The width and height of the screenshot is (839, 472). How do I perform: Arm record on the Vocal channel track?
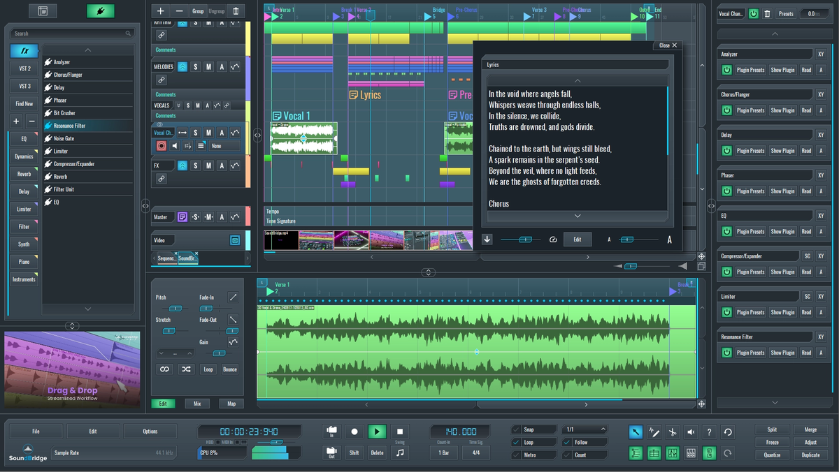click(x=162, y=146)
